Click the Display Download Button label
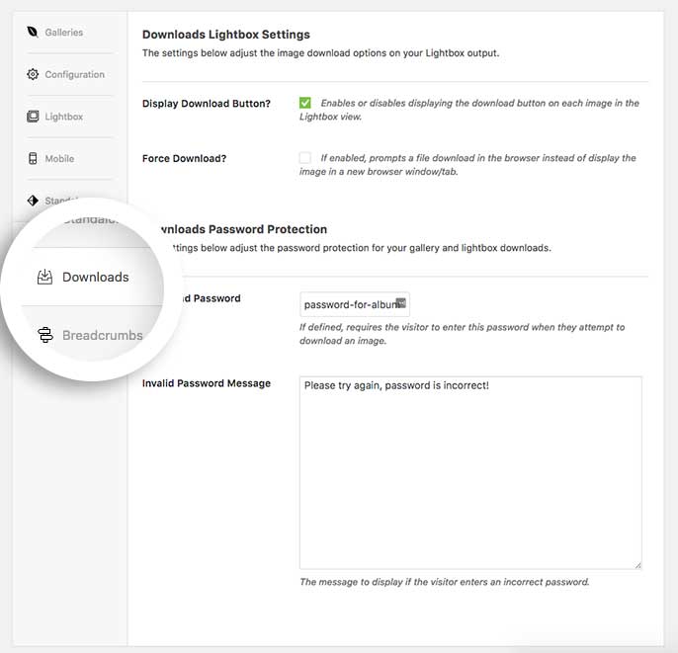The width and height of the screenshot is (678, 653). click(x=207, y=104)
